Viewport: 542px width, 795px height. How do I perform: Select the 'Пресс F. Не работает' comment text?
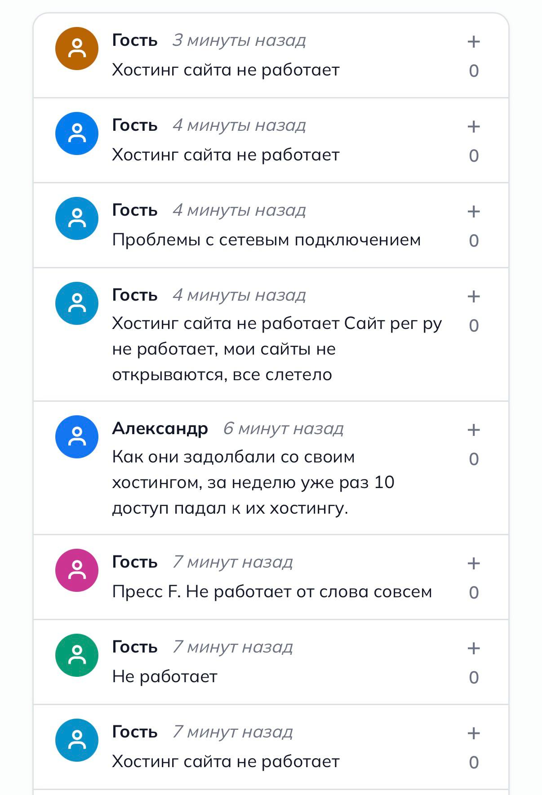tap(272, 592)
